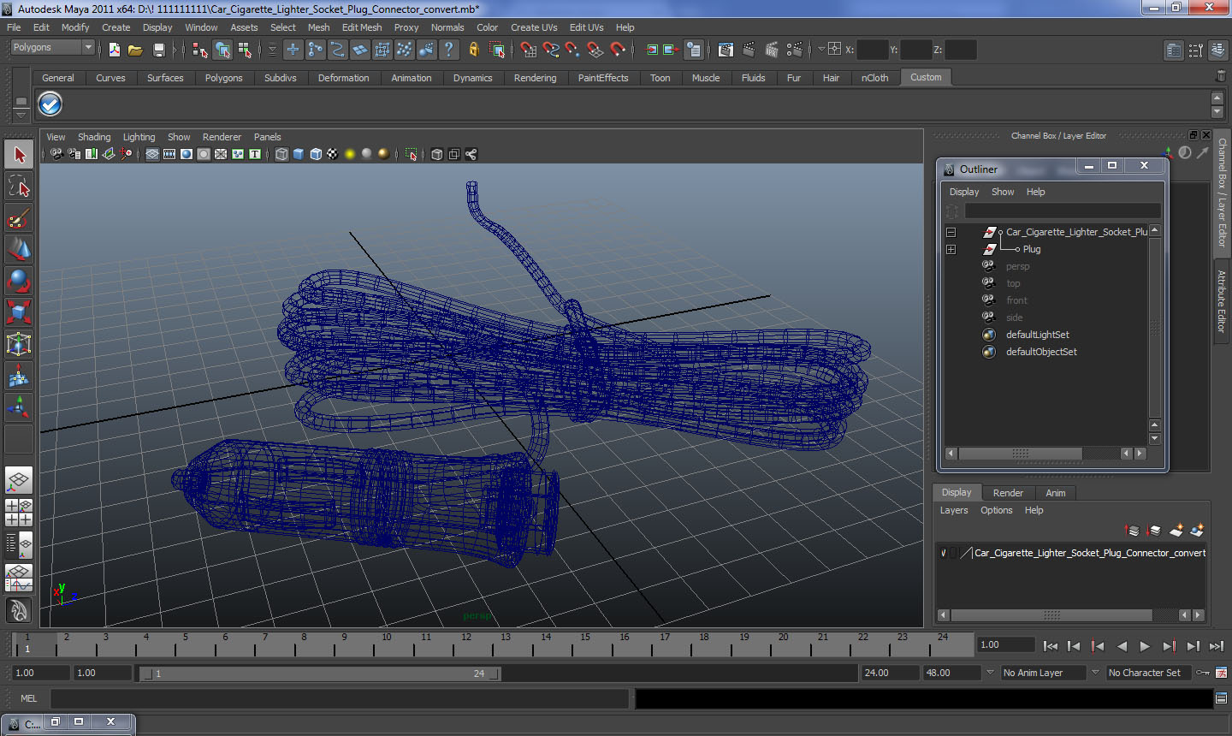
Task: Click the custom shelf checkmark icon
Action: tap(50, 104)
